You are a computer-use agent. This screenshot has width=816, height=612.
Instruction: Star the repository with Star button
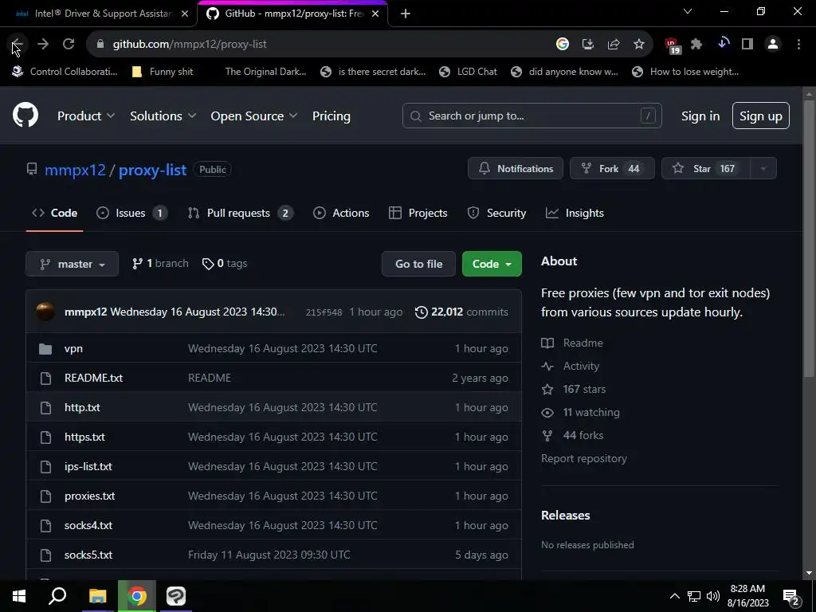(x=706, y=169)
